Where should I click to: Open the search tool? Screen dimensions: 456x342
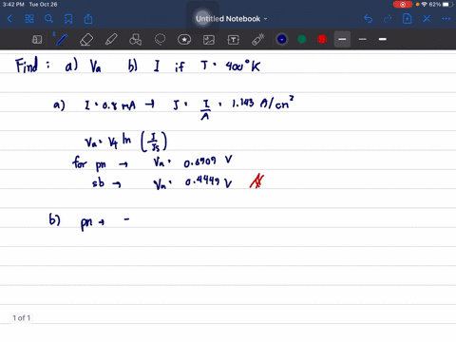(48, 19)
